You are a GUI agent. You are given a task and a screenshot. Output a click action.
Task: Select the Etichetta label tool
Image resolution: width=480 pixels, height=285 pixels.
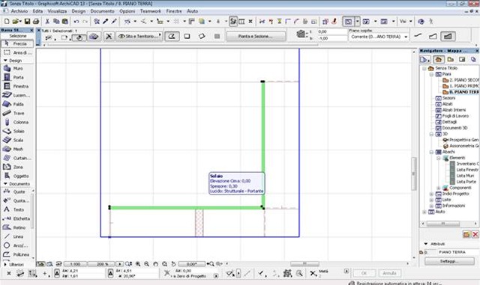(16, 218)
